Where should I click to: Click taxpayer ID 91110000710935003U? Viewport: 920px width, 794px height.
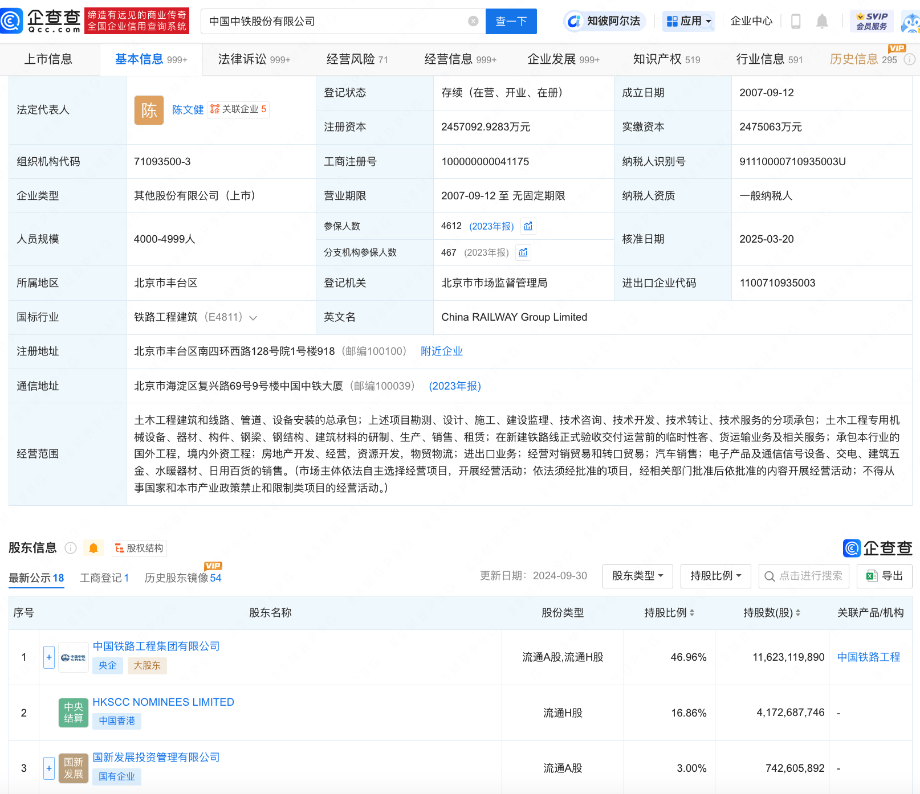click(x=792, y=162)
